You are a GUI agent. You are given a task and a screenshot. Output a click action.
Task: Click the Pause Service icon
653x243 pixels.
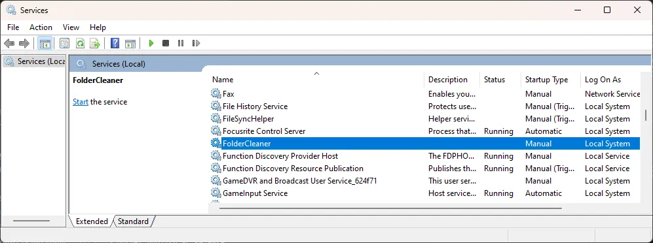tap(180, 43)
